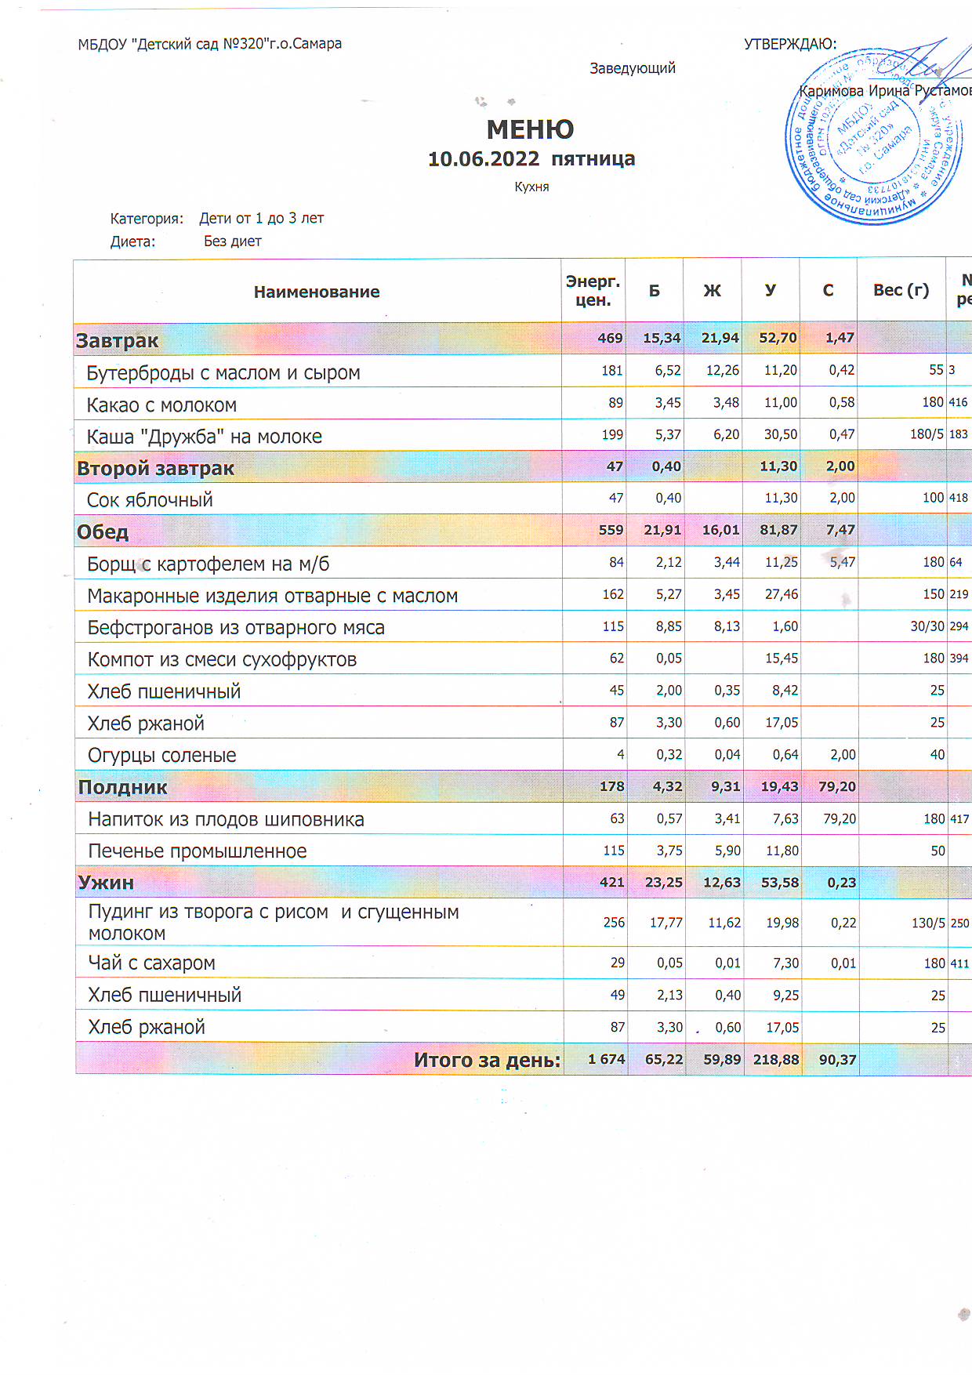This screenshot has width=972, height=1375.
Task: Click the Обед energy value "559"
Action: 611,530
